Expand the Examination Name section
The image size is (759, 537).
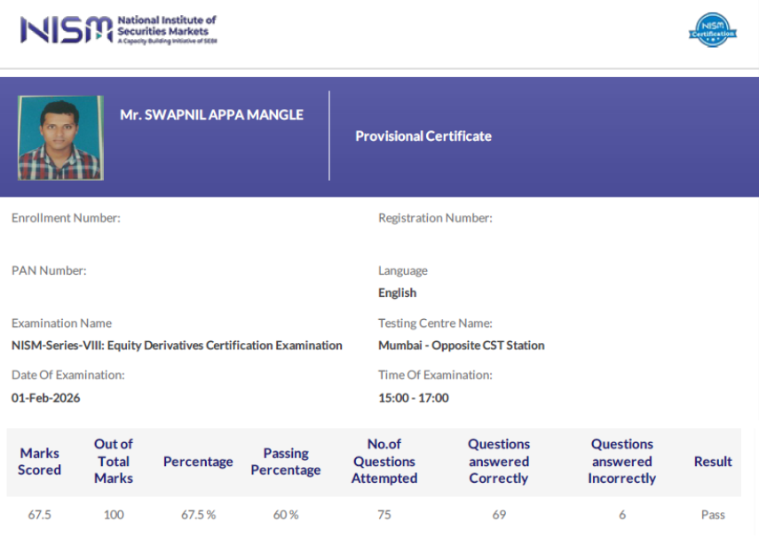[61, 323]
